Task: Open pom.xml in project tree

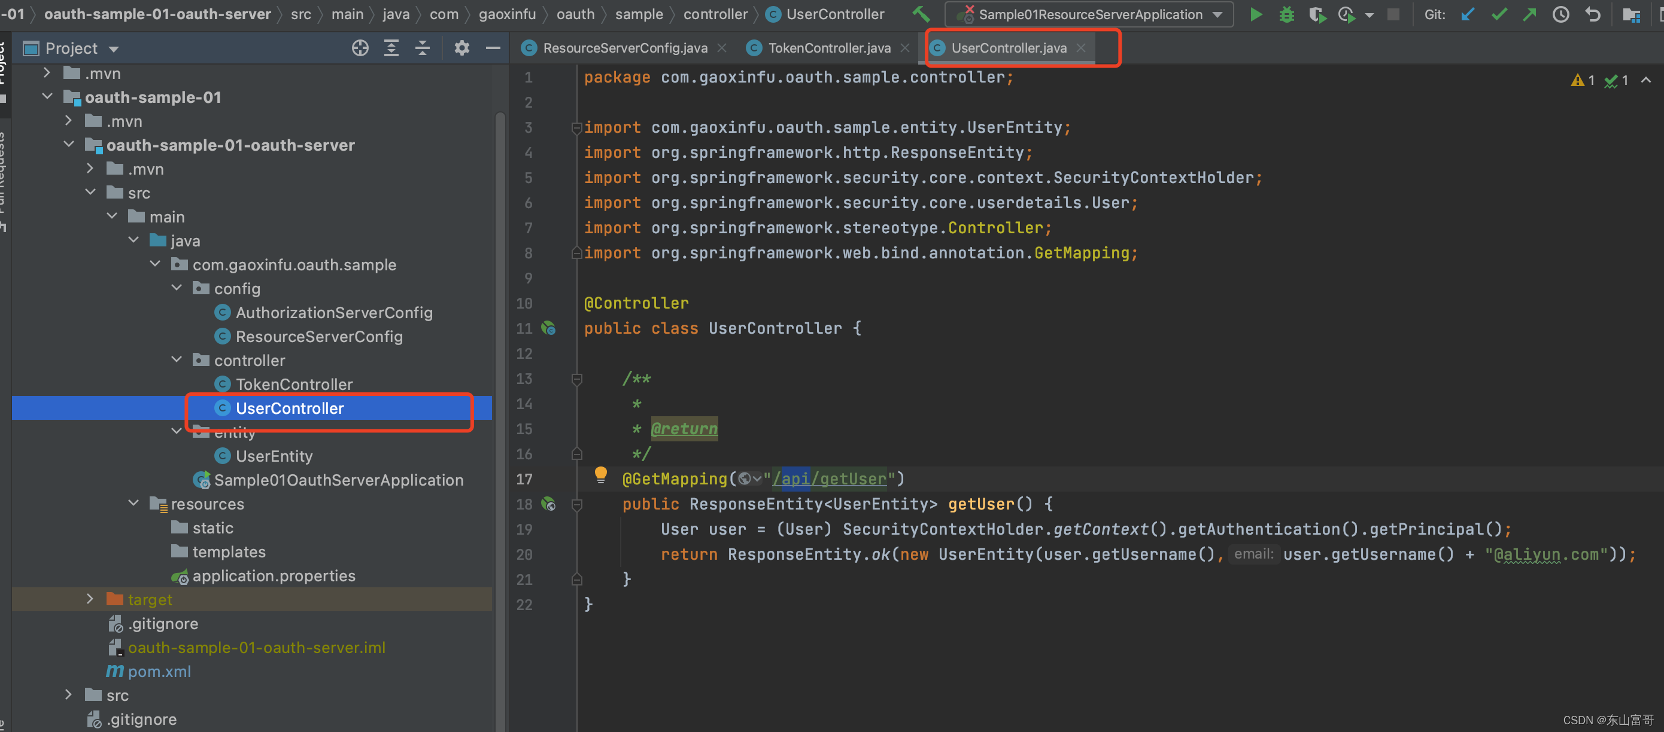Action: (159, 672)
